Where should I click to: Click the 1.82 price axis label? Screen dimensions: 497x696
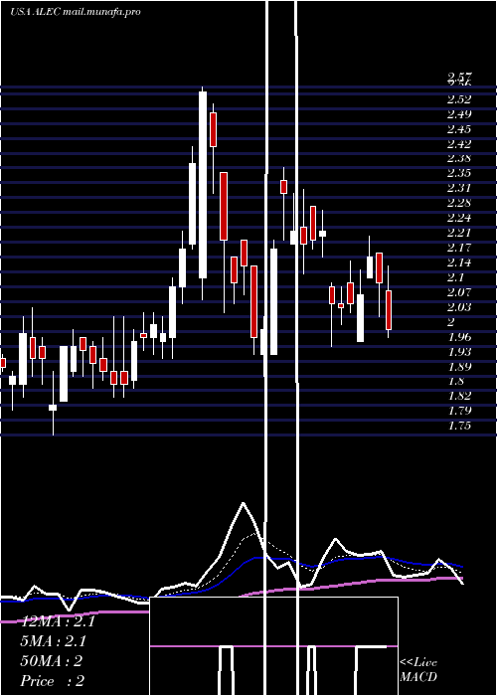click(459, 396)
